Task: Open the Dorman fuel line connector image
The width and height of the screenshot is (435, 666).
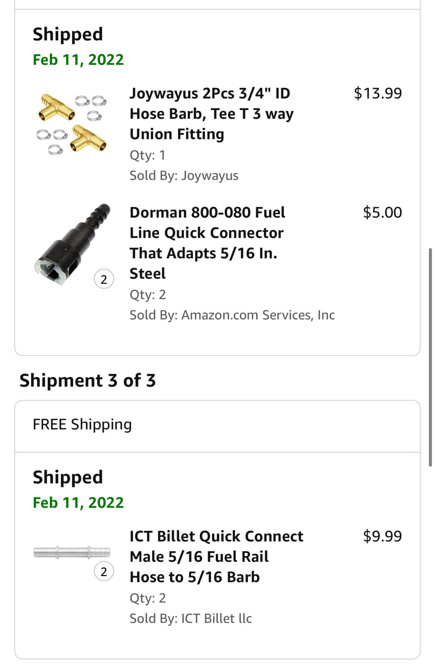Action: 73,244
